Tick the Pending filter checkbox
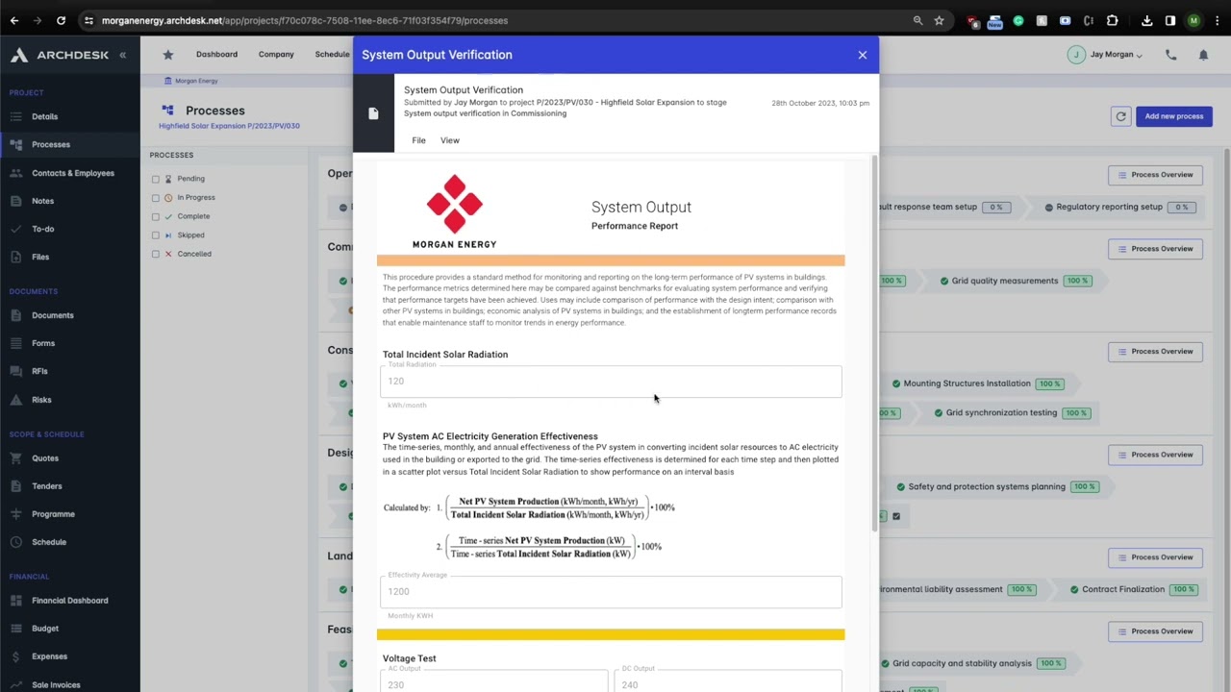Image resolution: width=1231 pixels, height=692 pixels. coord(156,179)
